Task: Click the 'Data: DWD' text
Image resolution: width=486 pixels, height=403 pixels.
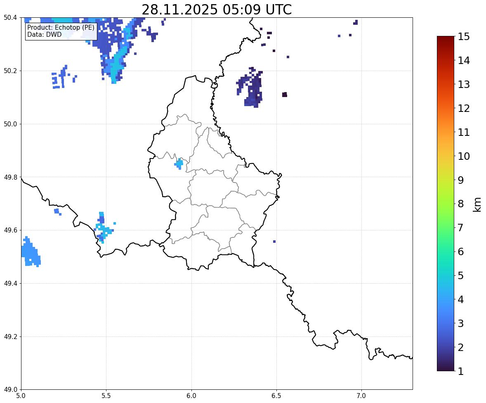Action: 44,34
